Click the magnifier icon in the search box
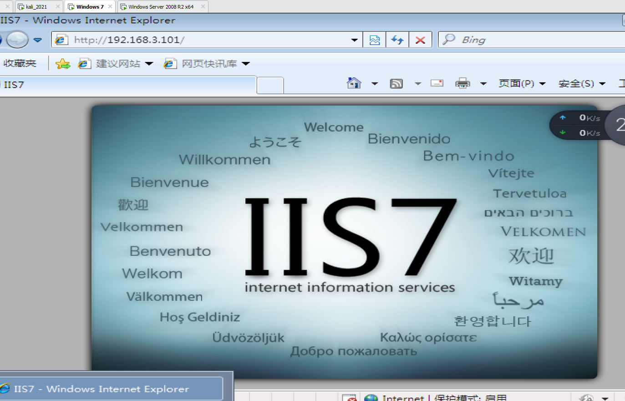The height and width of the screenshot is (401, 625). point(449,40)
